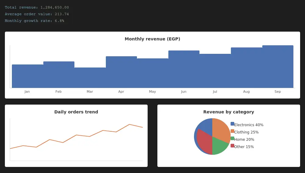Click the May axis label

(x=152, y=92)
